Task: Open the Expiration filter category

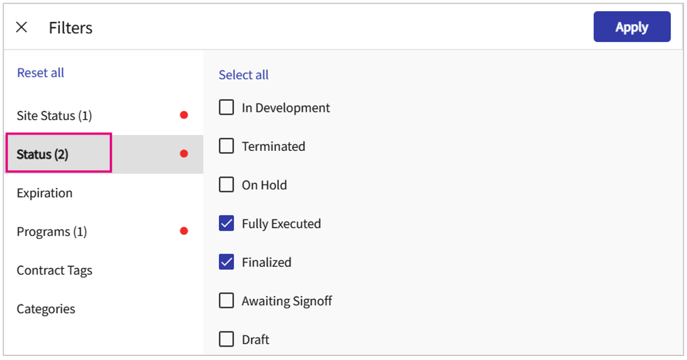Action: [45, 193]
